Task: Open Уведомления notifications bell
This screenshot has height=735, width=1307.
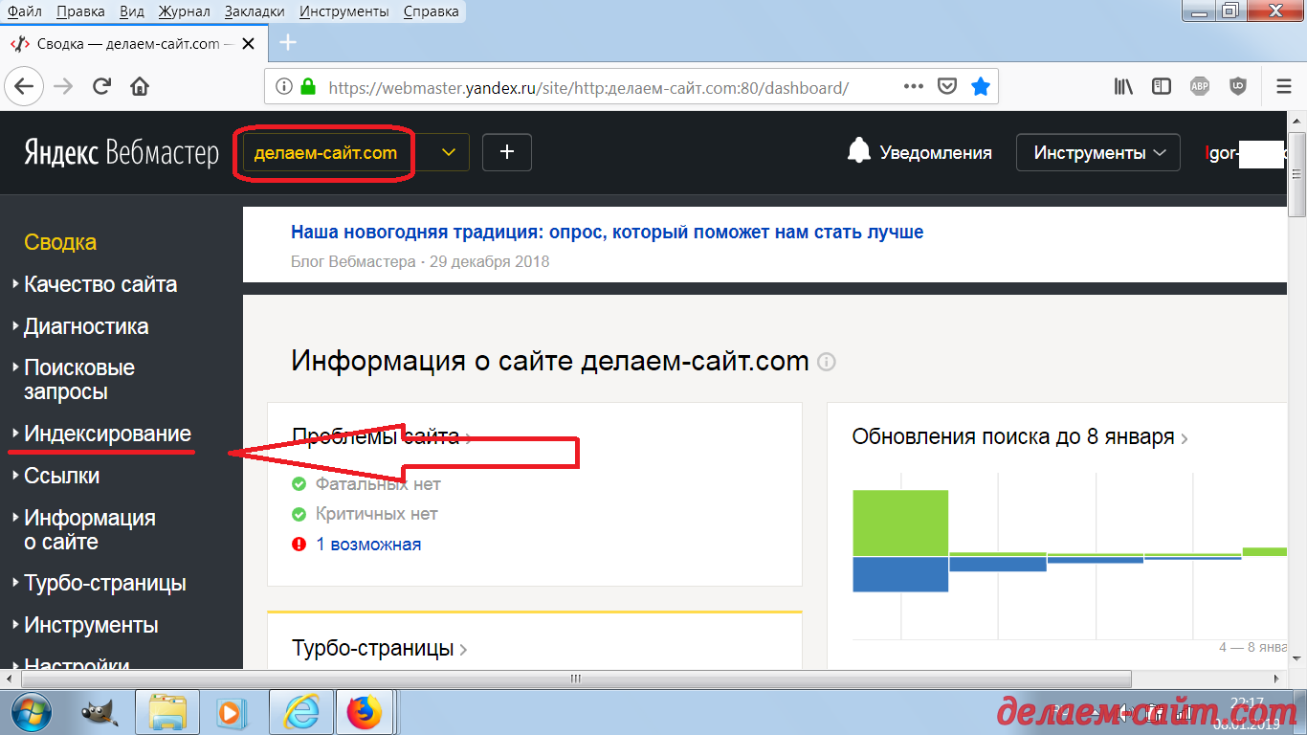Action: click(919, 152)
